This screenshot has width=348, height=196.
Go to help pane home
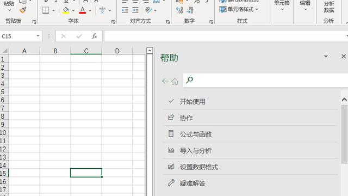(175, 81)
